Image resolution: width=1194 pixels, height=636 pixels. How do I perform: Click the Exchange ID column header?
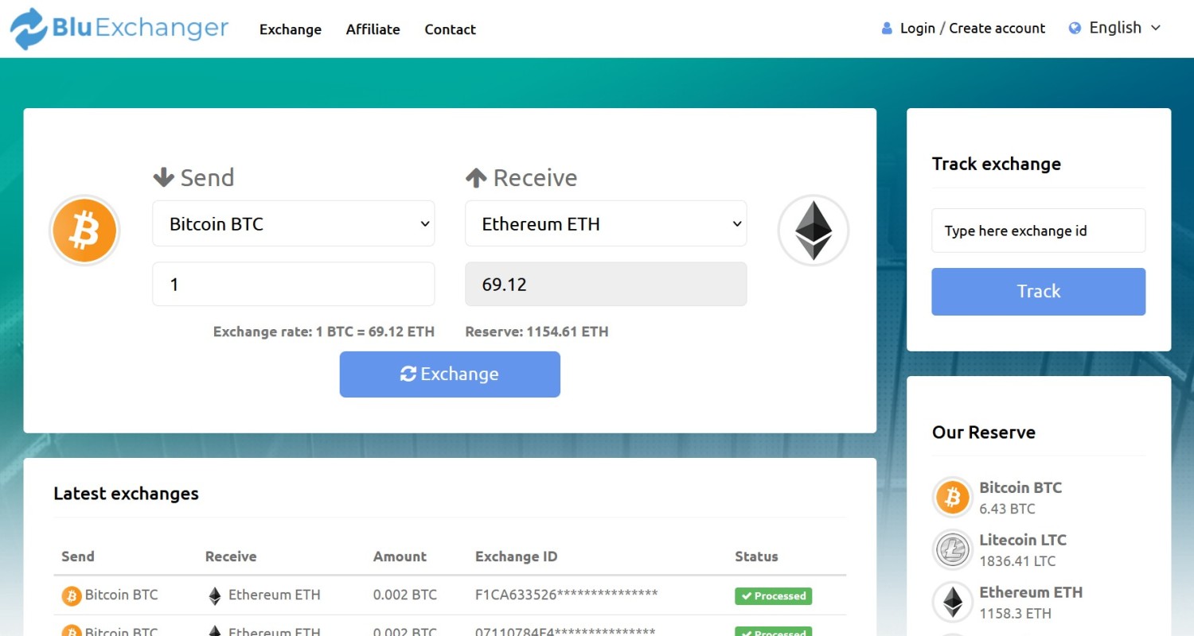(516, 556)
